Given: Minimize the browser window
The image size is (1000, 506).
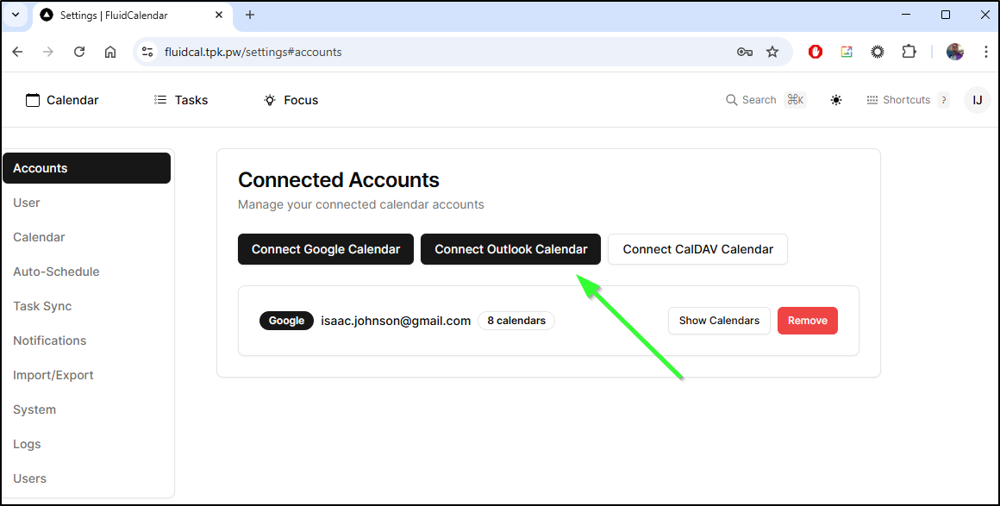Looking at the screenshot, I should pyautogui.click(x=907, y=15).
